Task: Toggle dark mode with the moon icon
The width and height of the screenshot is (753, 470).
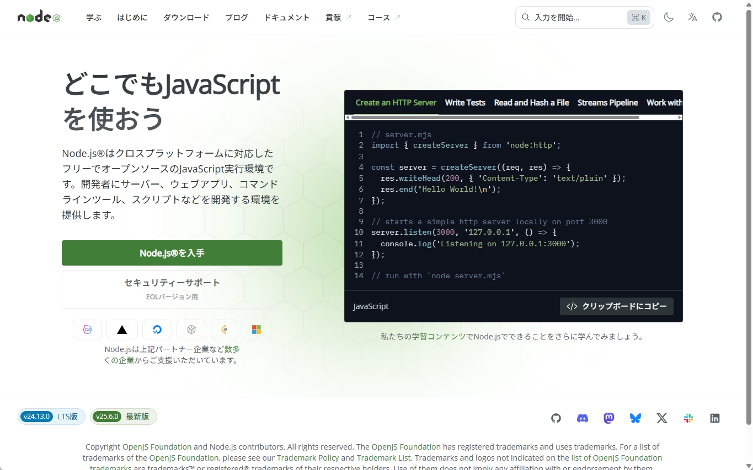Action: click(668, 17)
